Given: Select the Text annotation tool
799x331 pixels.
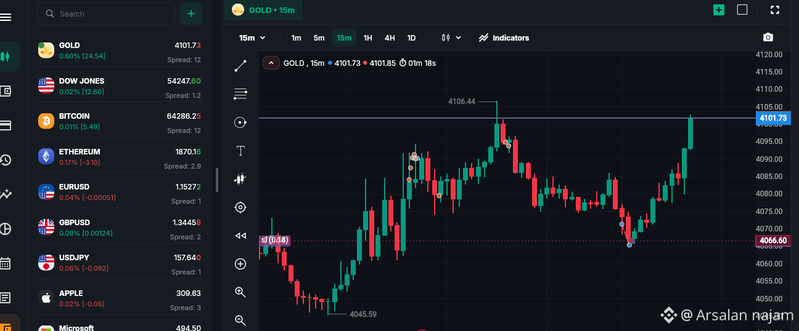Looking at the screenshot, I should pyautogui.click(x=240, y=151).
